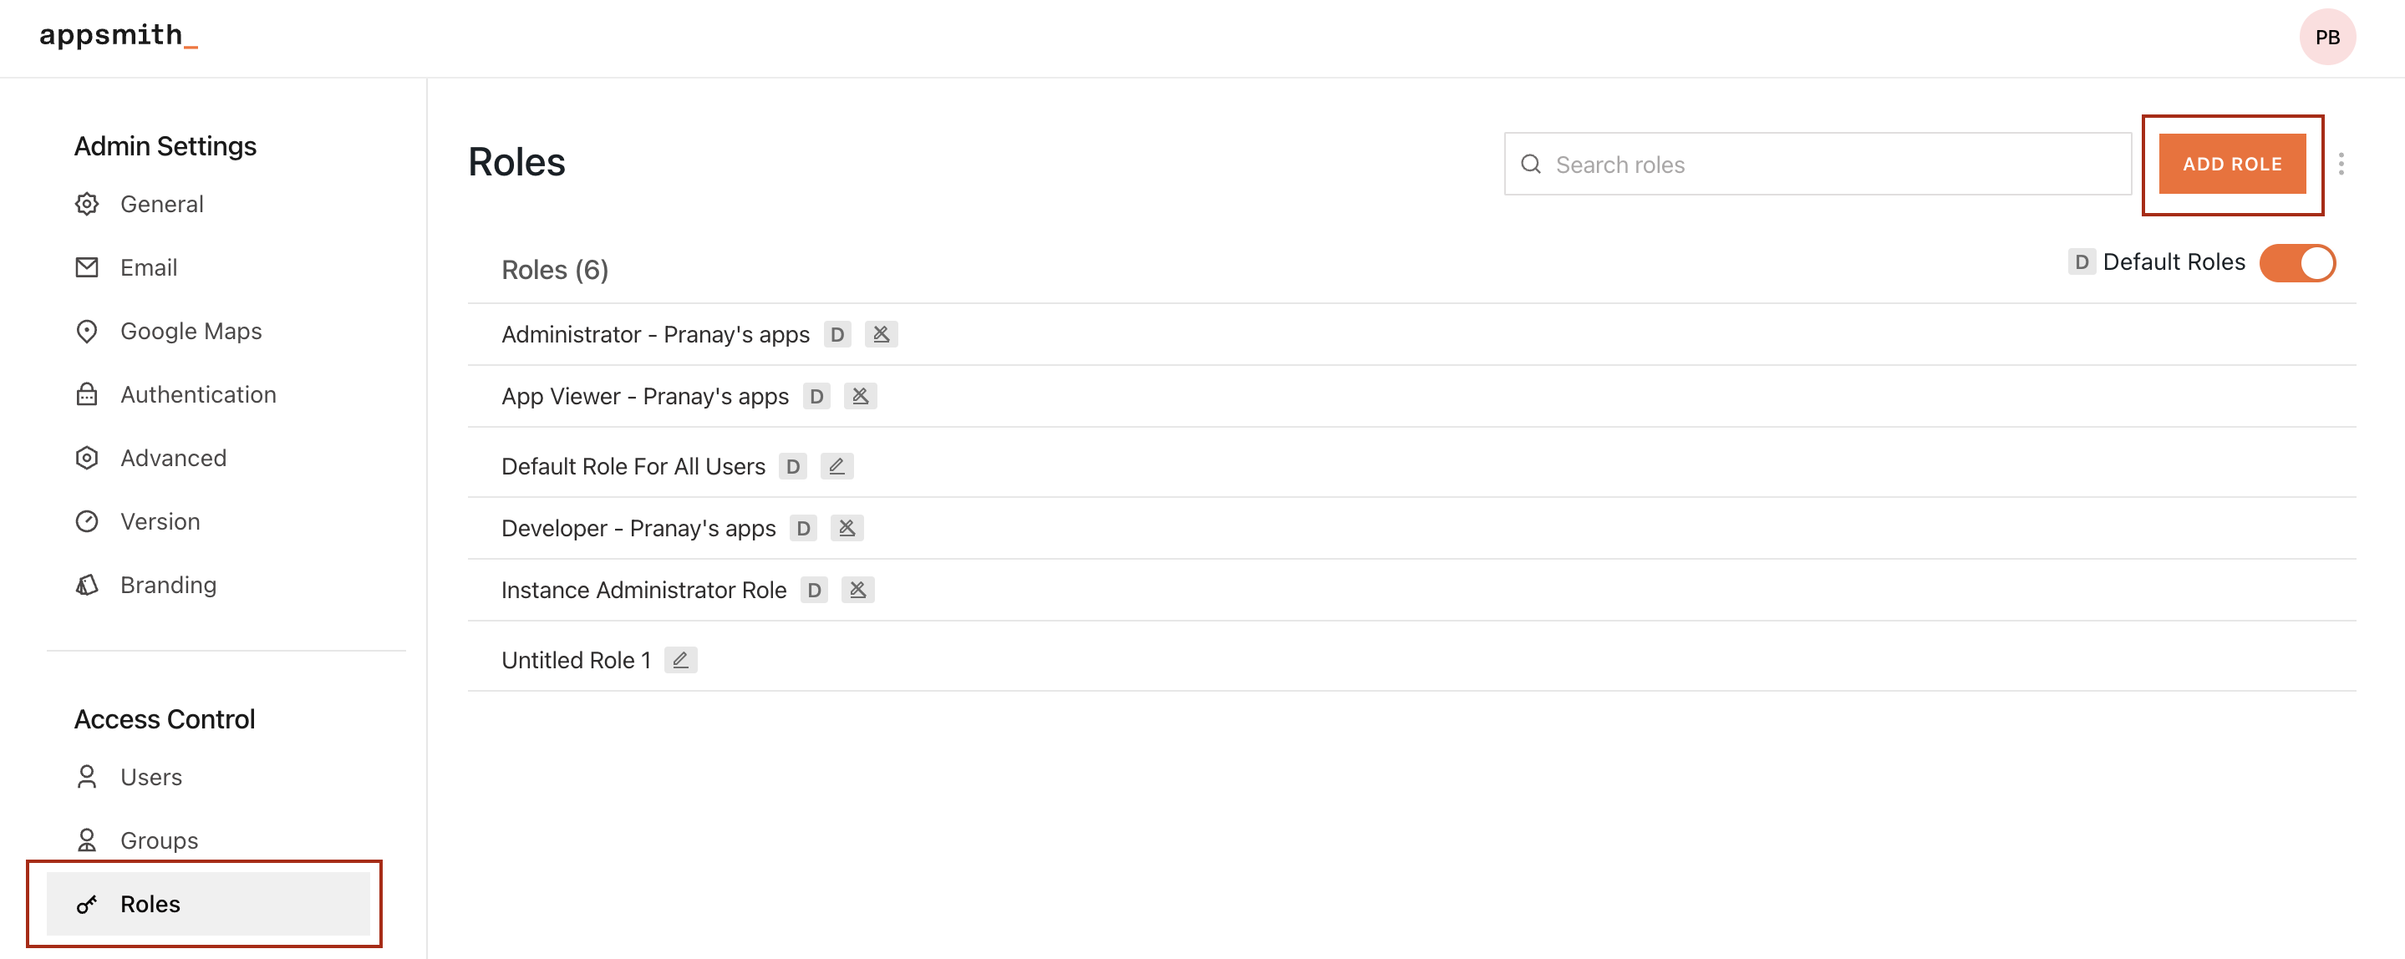Click the D badge on Instance Administrator Role
The height and width of the screenshot is (959, 2405).
814,590
